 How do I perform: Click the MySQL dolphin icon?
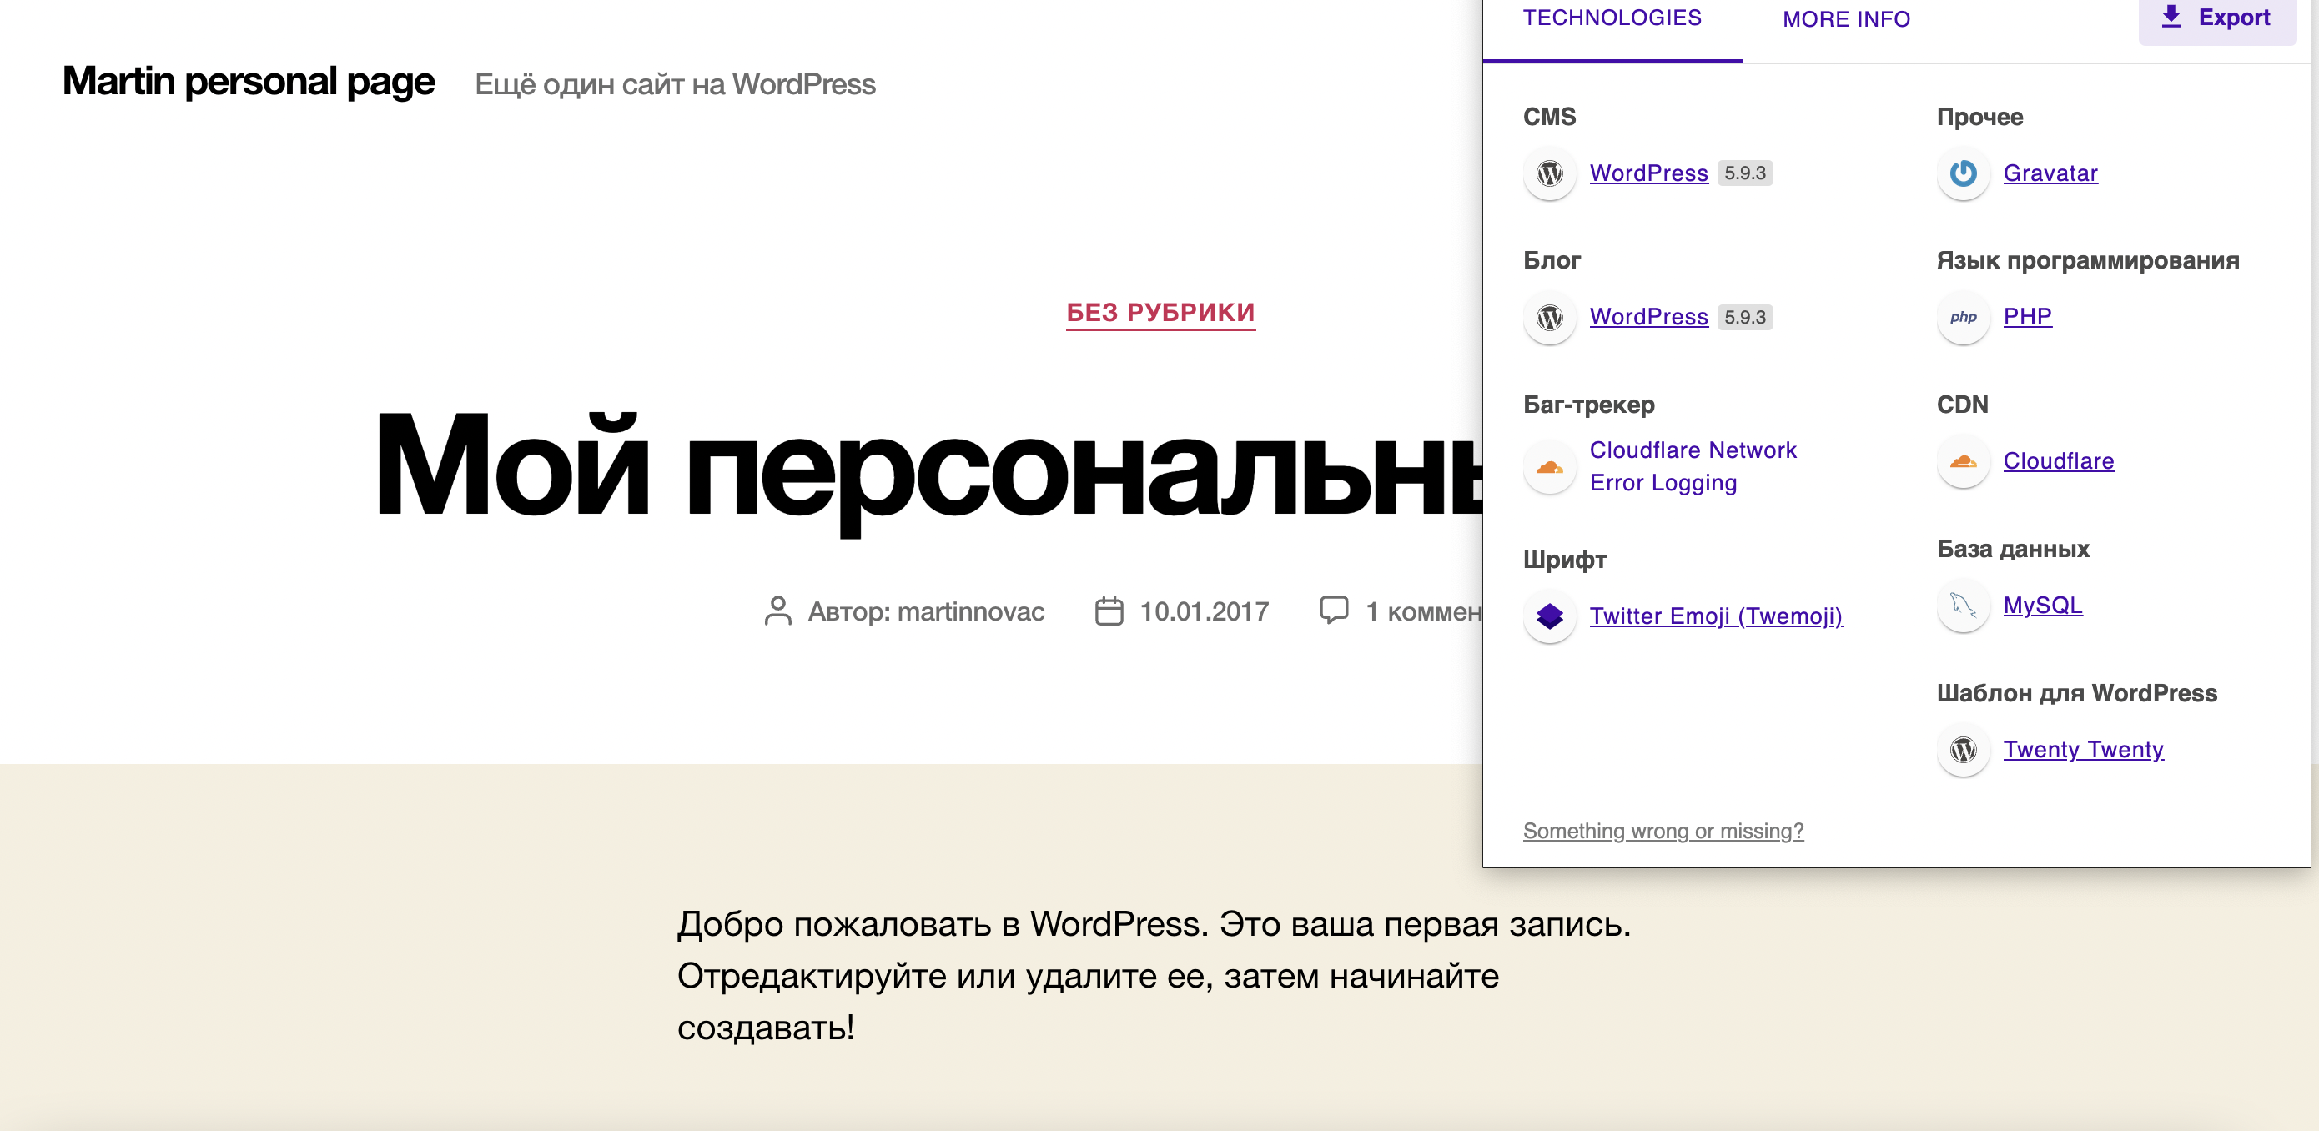1963,606
